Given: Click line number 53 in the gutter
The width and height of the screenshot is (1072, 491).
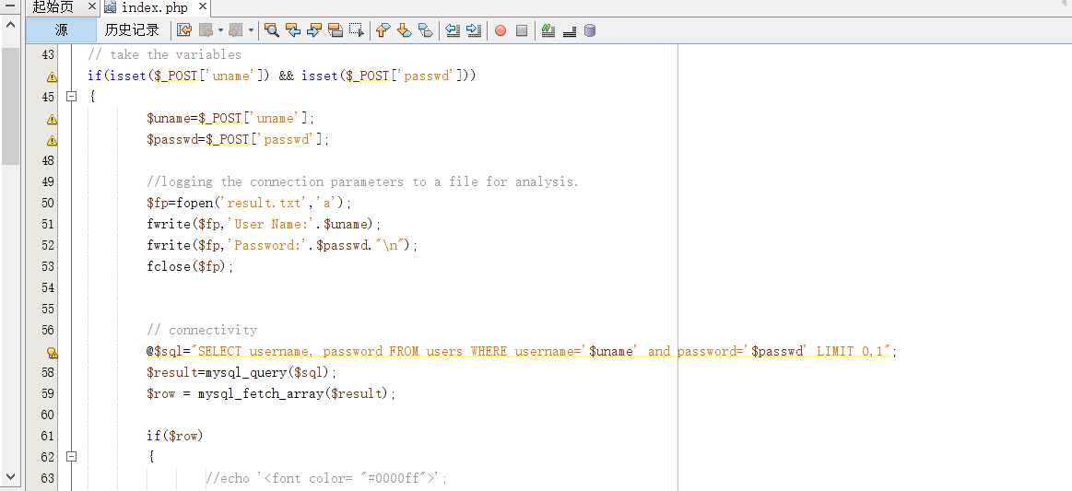Looking at the screenshot, I should pos(48,266).
